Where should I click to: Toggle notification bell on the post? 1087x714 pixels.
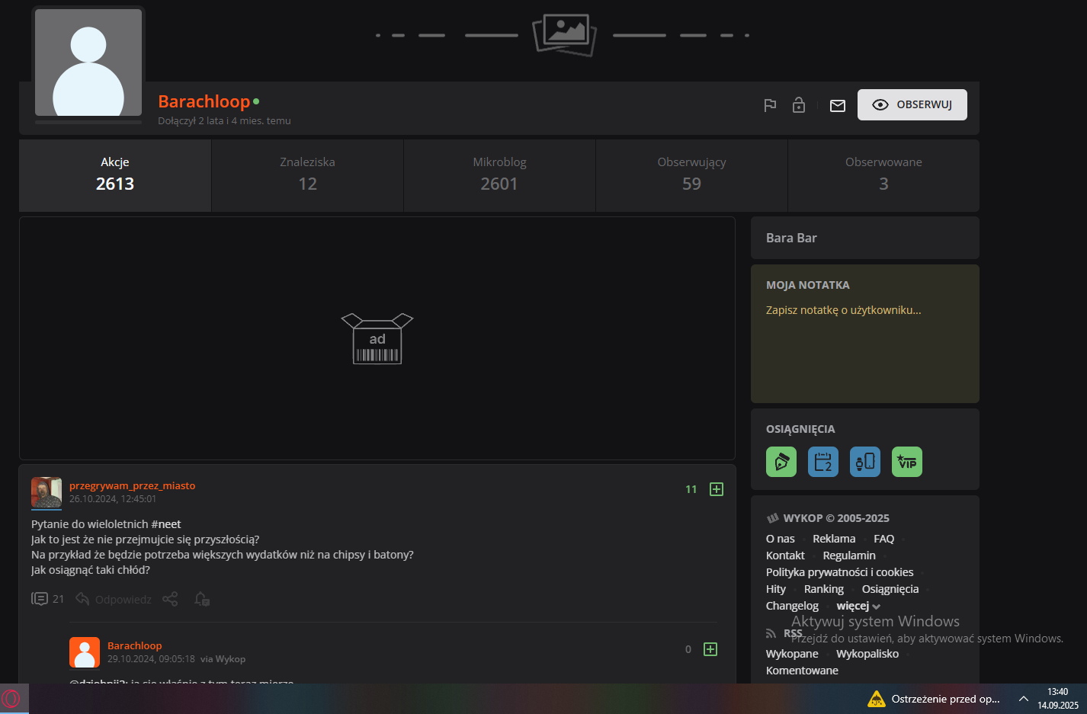pos(201,599)
